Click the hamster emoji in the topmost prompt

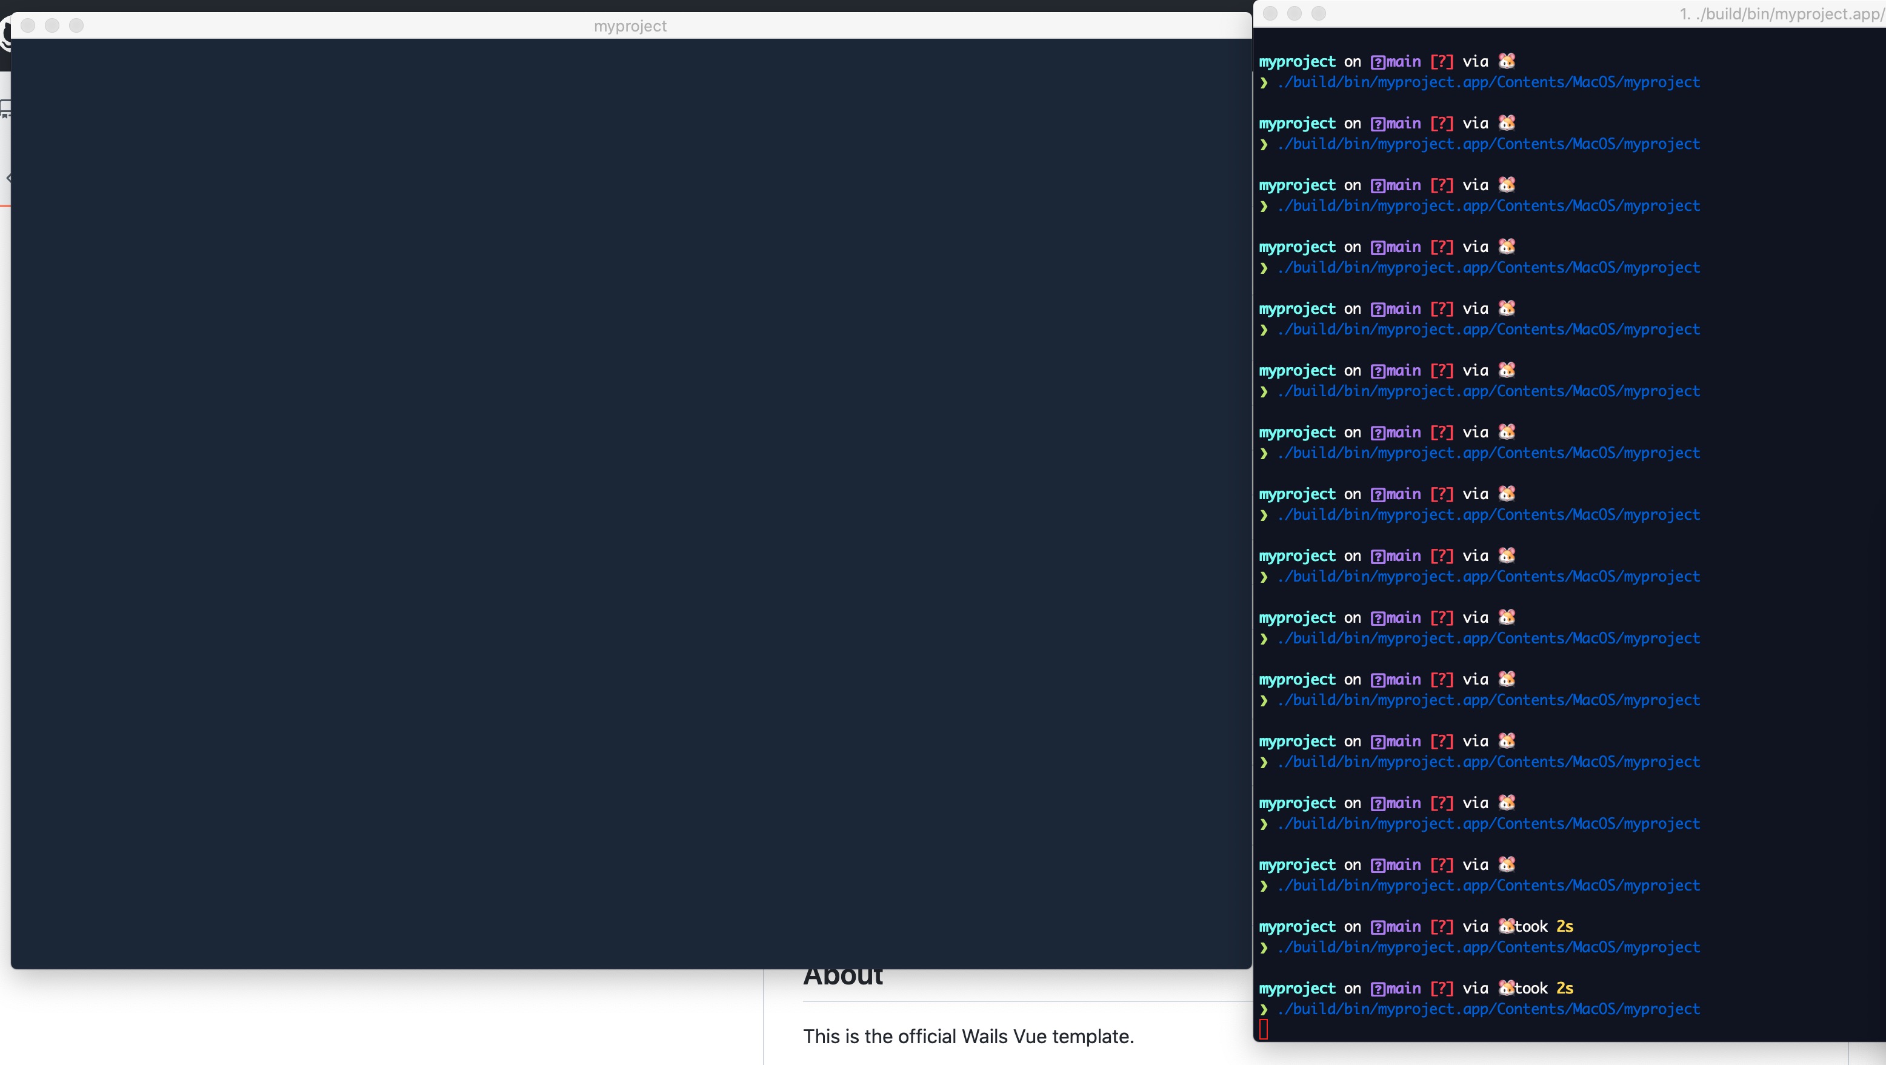(1507, 61)
